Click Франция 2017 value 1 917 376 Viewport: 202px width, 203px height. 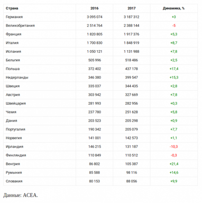click(132, 34)
